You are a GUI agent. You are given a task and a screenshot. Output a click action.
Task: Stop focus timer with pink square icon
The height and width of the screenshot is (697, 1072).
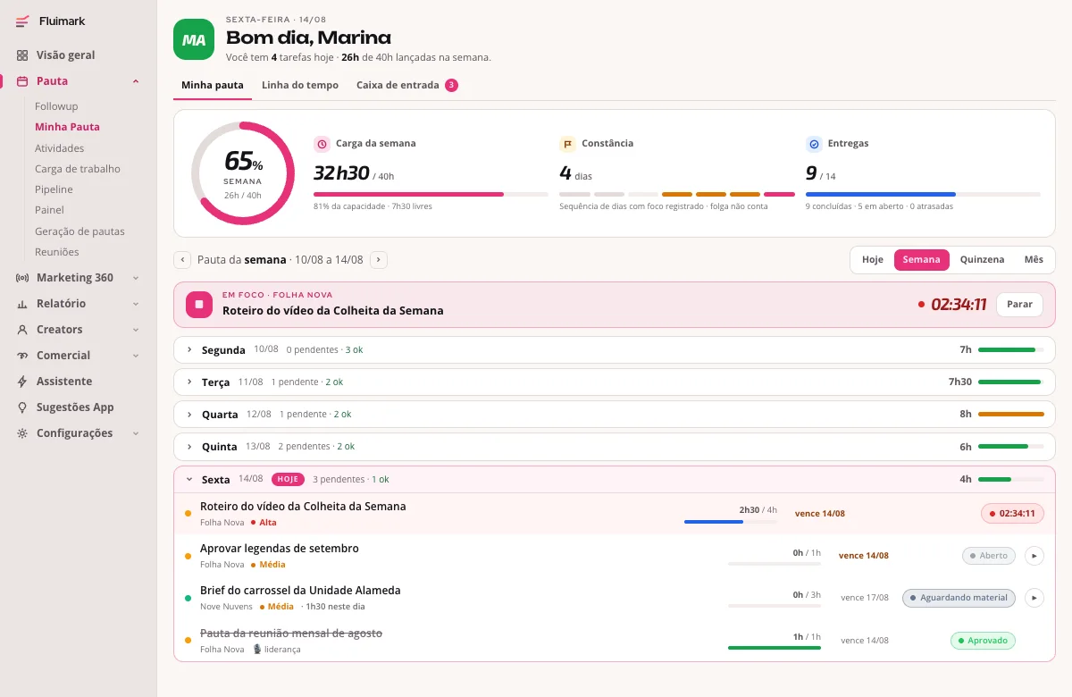(199, 304)
